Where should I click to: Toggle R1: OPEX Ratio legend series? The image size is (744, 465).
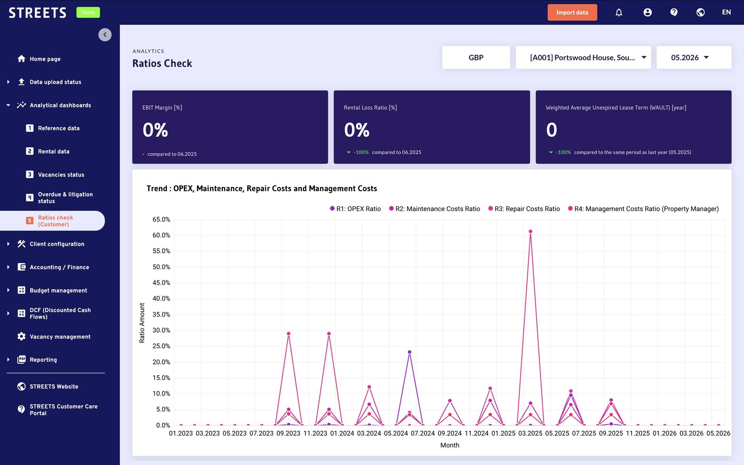355,209
